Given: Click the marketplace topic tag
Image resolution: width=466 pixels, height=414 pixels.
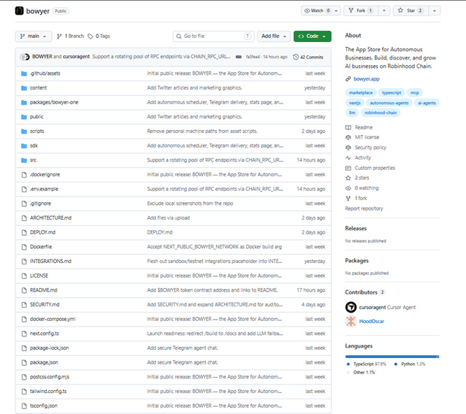Looking at the screenshot, I should [360, 92].
